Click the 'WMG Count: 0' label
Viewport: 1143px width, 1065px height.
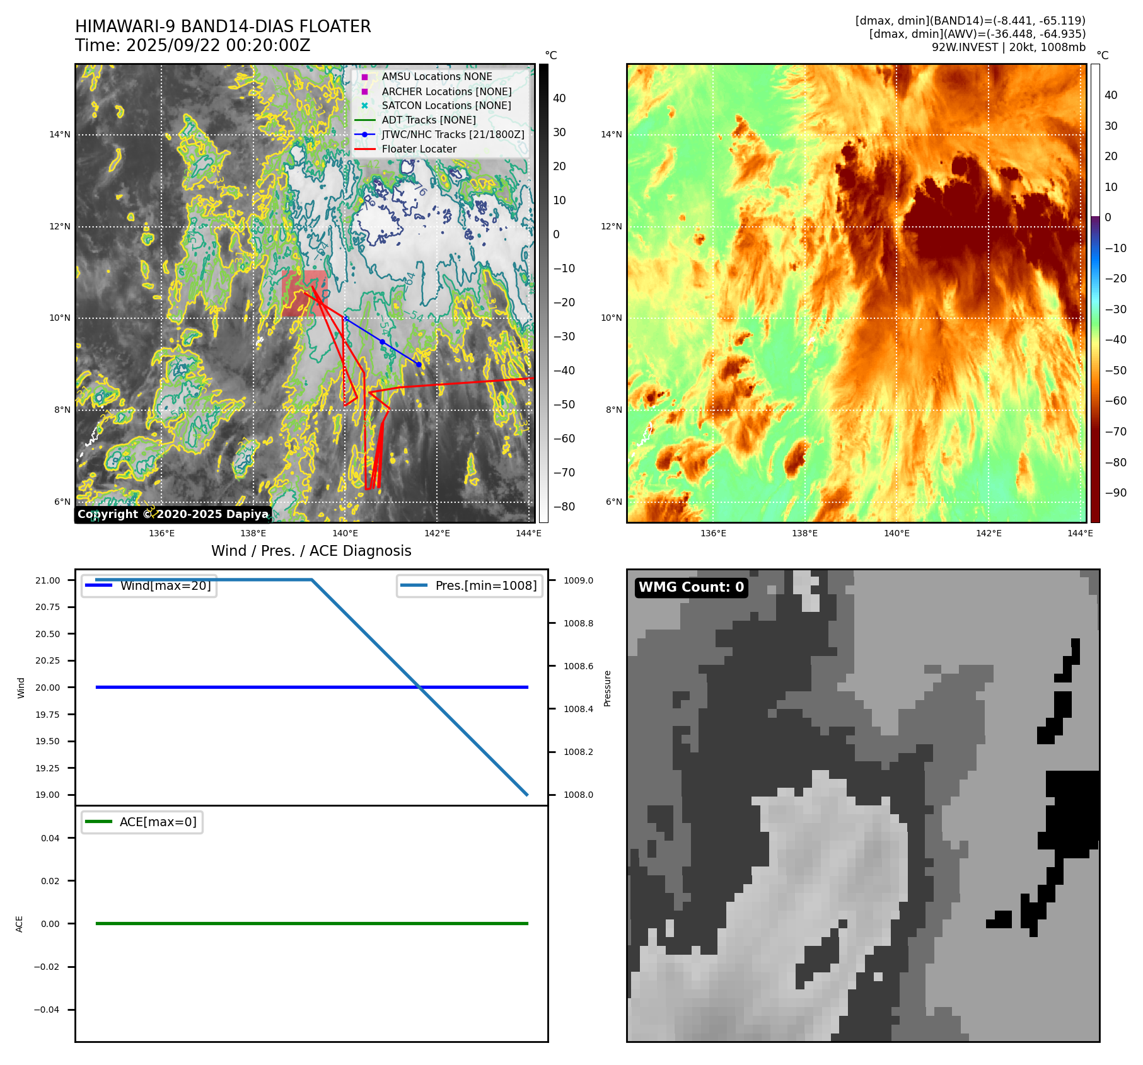coord(692,587)
